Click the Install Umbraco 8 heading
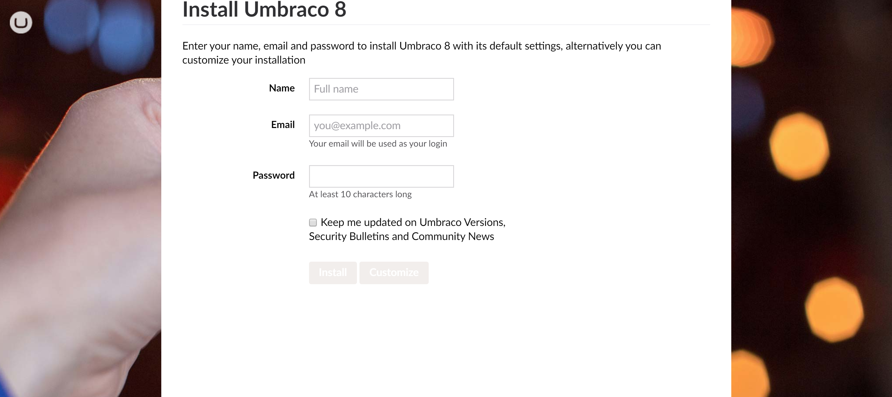This screenshot has width=892, height=397. coord(264,9)
